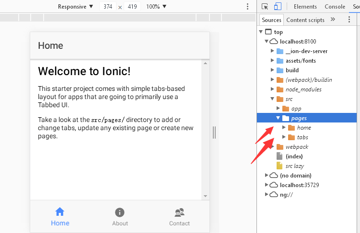The width and height of the screenshot is (360, 233).
Task: Open the 100% zoom dropdown
Action: (x=156, y=6)
